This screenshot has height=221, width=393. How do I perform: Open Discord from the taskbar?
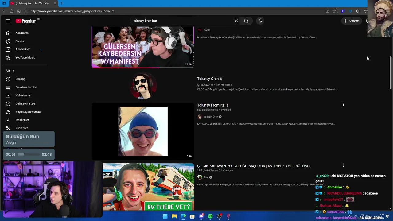point(201,216)
